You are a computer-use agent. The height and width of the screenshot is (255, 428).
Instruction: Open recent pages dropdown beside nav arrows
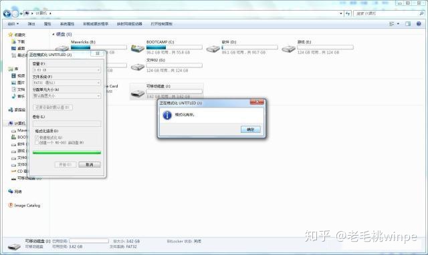click(x=21, y=13)
